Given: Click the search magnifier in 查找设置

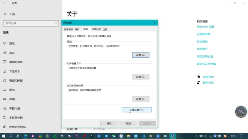Looking at the screenshot, I should coord(56,23).
